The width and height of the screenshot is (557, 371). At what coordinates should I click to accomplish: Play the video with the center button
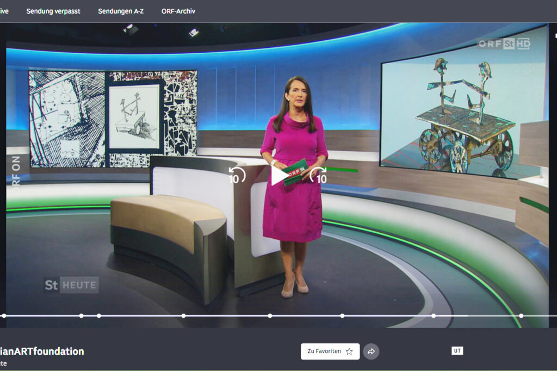point(279,176)
